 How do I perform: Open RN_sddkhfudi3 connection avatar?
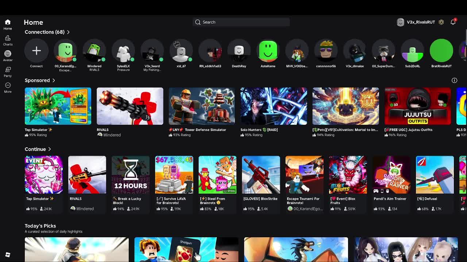(210, 51)
